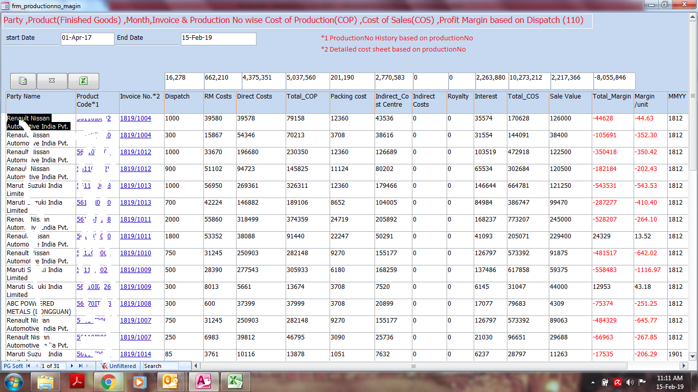
Task: Click Sale Value cell 245000
Action: coord(570,223)
